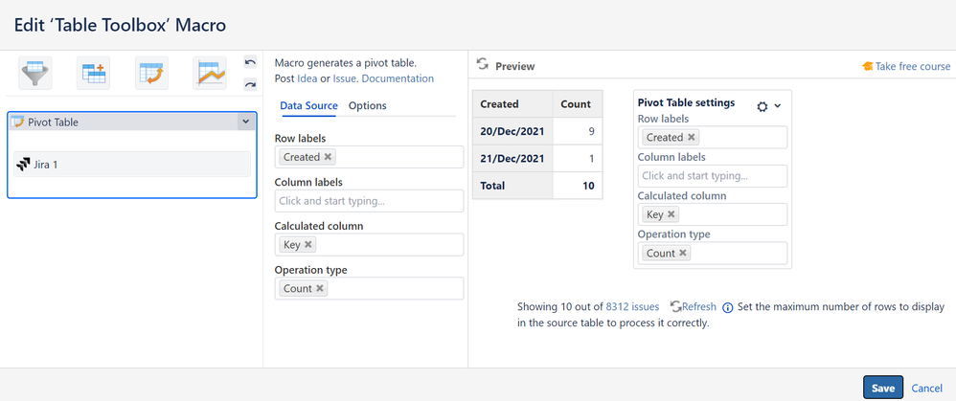956x401 pixels.
Task: Click the undo arrow icon
Action: (251, 62)
